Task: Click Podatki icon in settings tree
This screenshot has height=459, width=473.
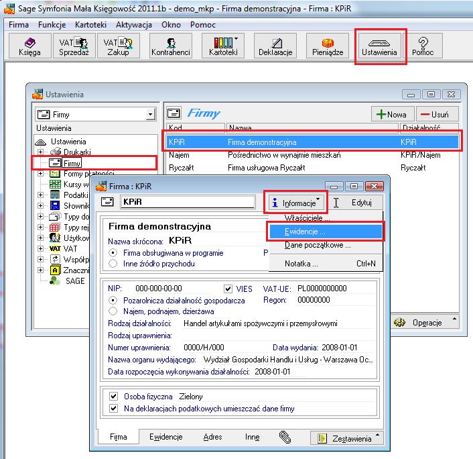Action: coord(55,195)
